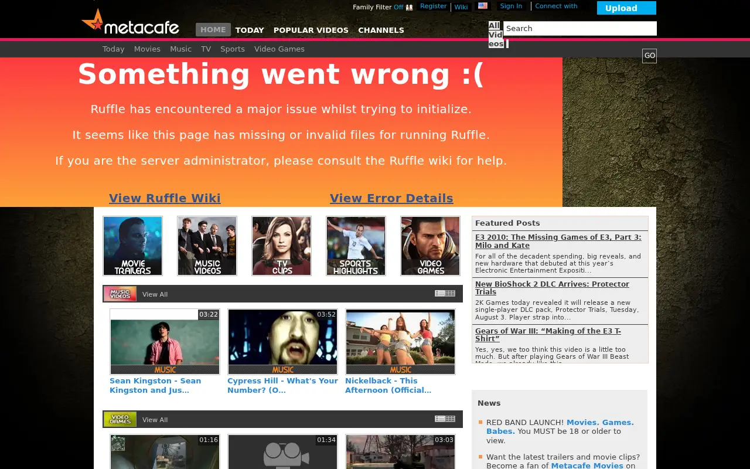
Task: Click the Metacafe logo
Action: pos(130,22)
